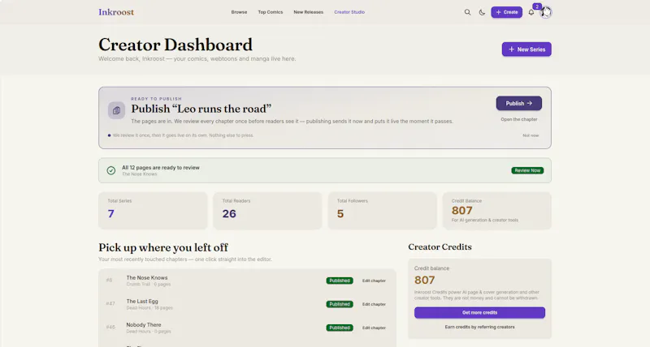Viewport: 650px width, 347px height.
Task: Click the Get more credits button
Action: click(x=479, y=313)
